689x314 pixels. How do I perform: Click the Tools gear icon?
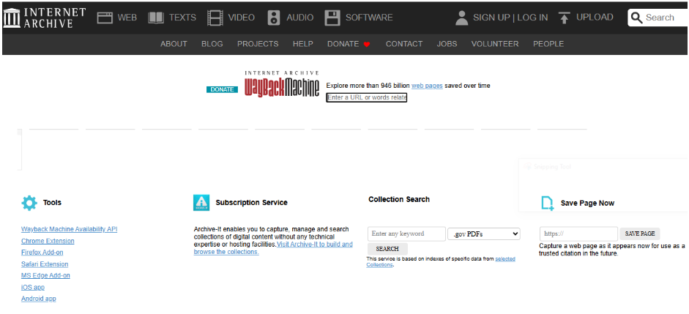(29, 203)
